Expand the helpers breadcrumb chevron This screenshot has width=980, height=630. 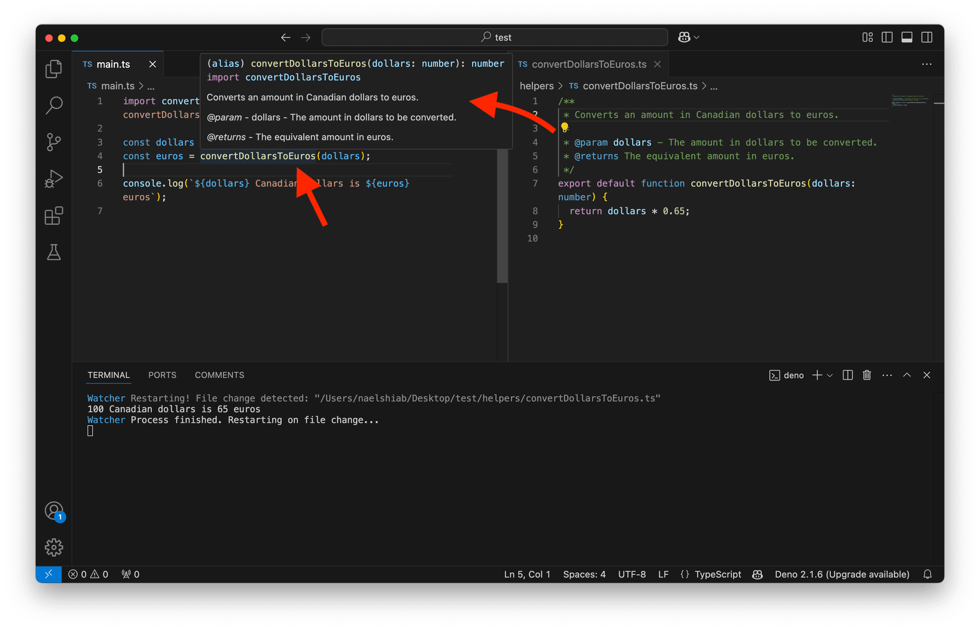560,86
